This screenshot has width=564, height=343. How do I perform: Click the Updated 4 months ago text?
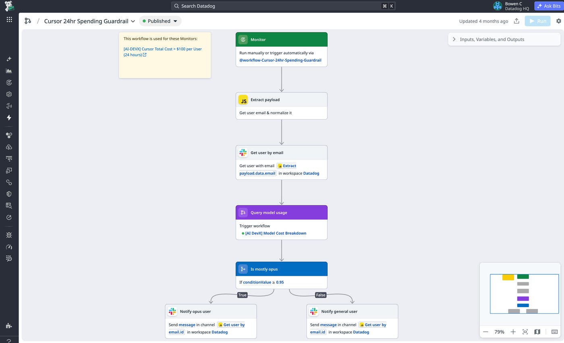483,21
